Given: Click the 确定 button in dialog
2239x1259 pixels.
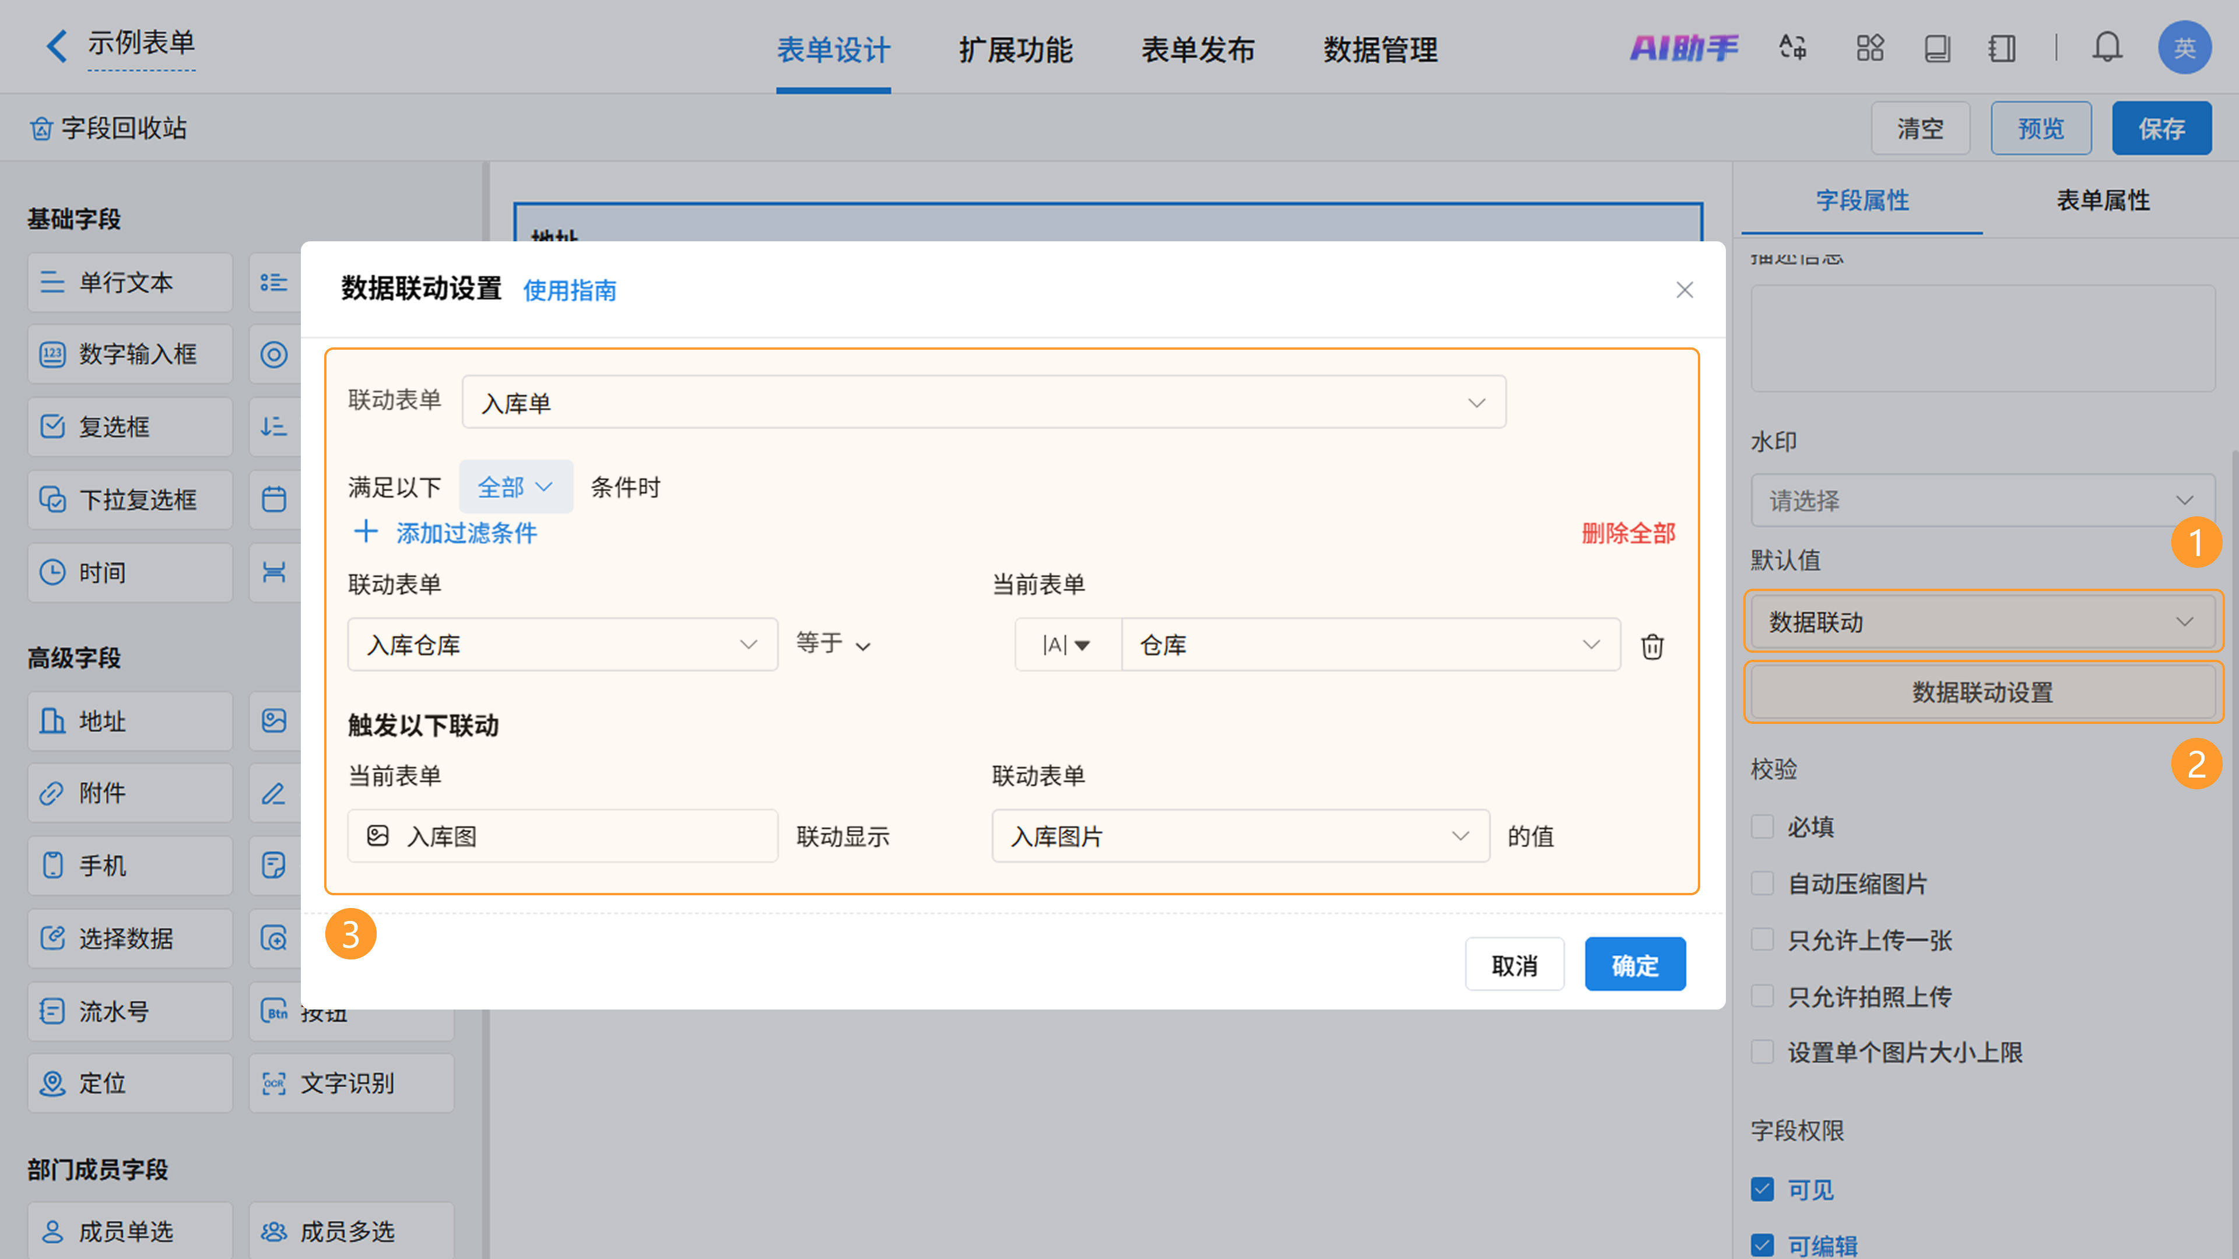Looking at the screenshot, I should tap(1634, 965).
